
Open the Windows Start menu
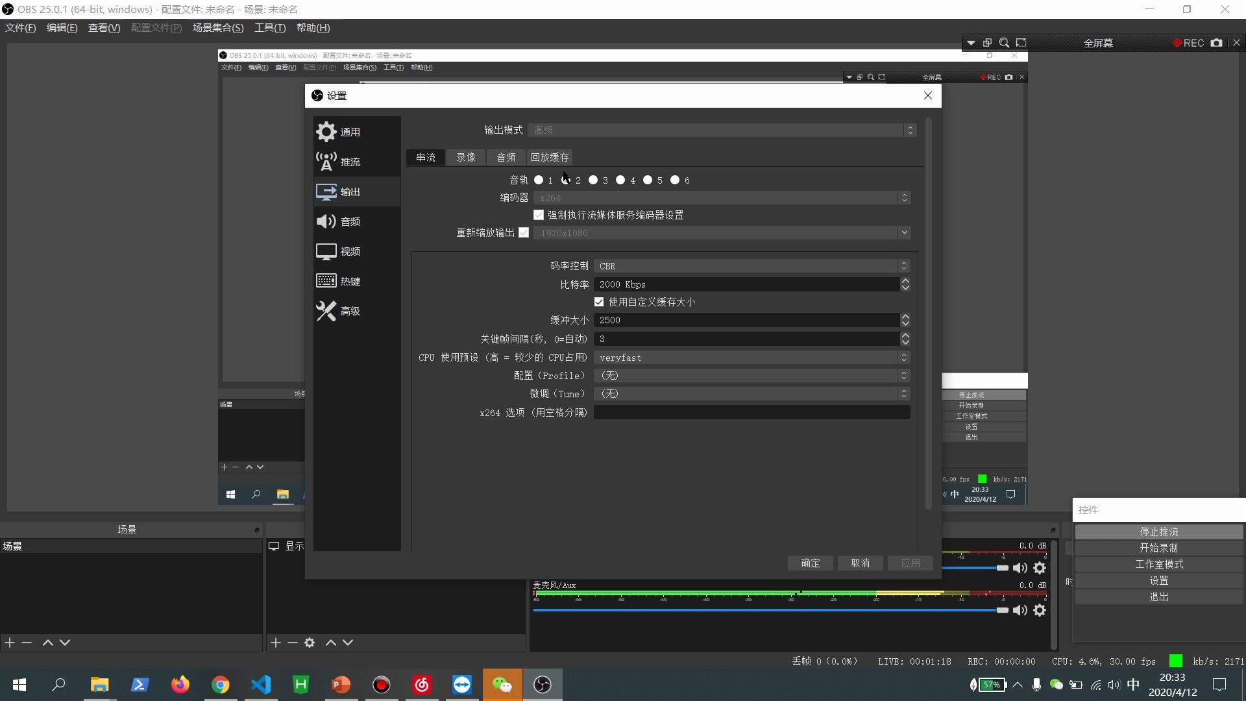coord(19,685)
